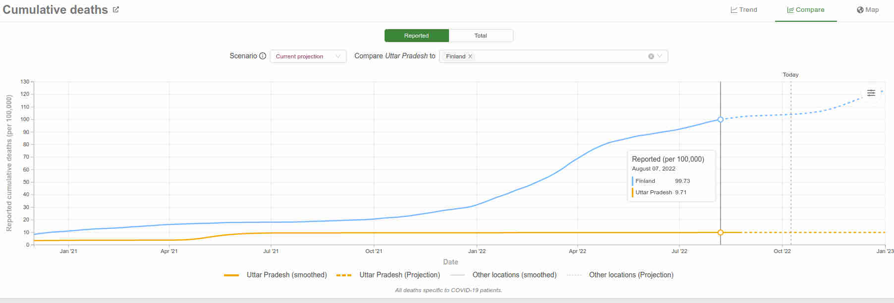Click the Finland value 99.73 in the tooltip

682,181
